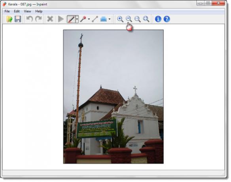This screenshot has height=182, width=231.
Task: Undo the last action
Action: coord(29,19)
